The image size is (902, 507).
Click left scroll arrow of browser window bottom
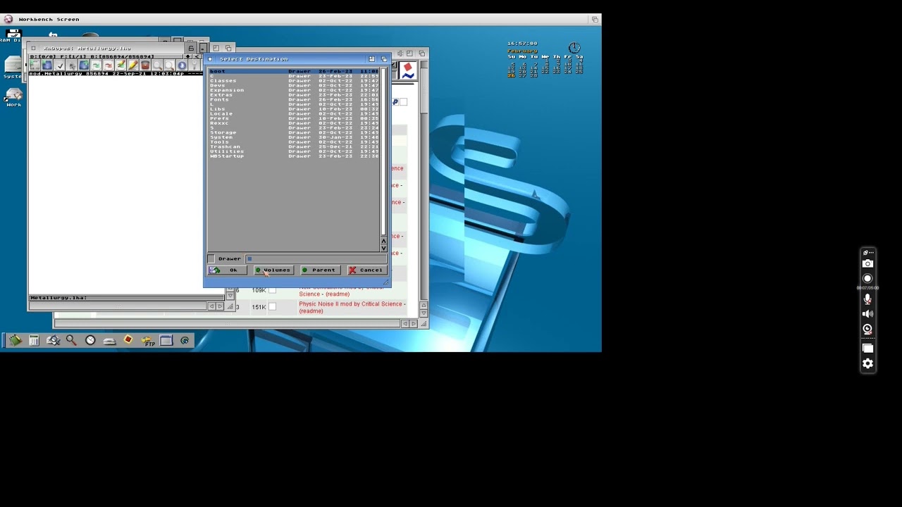405,324
